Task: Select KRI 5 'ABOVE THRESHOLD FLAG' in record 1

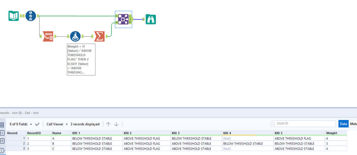Action: pyautogui.click(x=299, y=138)
